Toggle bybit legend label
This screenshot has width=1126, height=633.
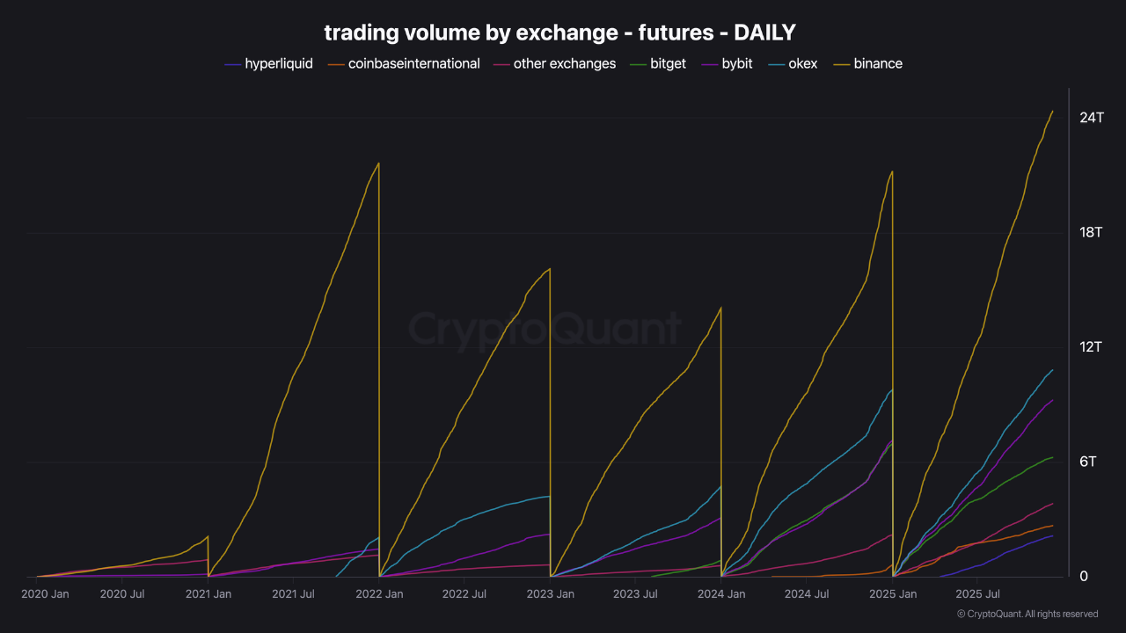pyautogui.click(x=737, y=63)
